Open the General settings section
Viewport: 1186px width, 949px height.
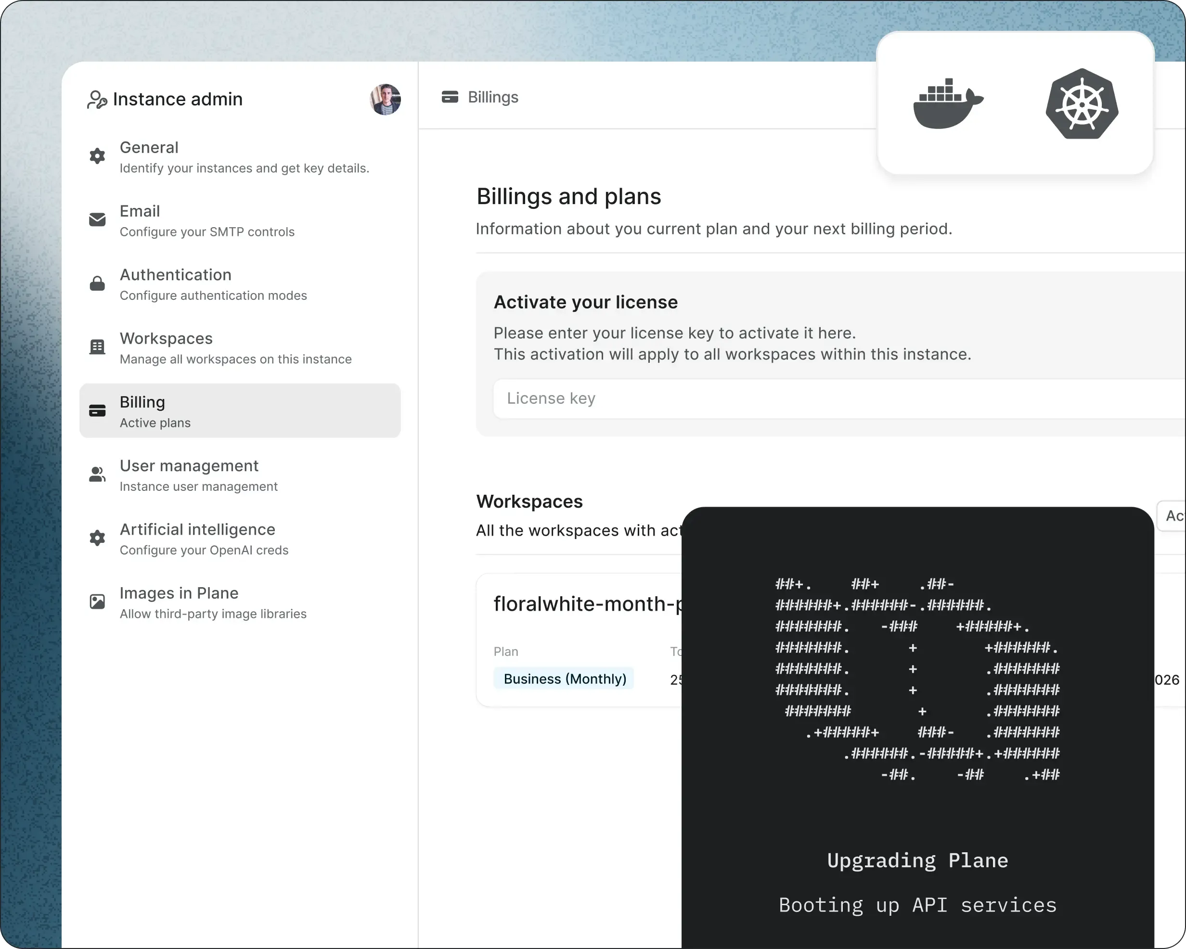pos(244,157)
